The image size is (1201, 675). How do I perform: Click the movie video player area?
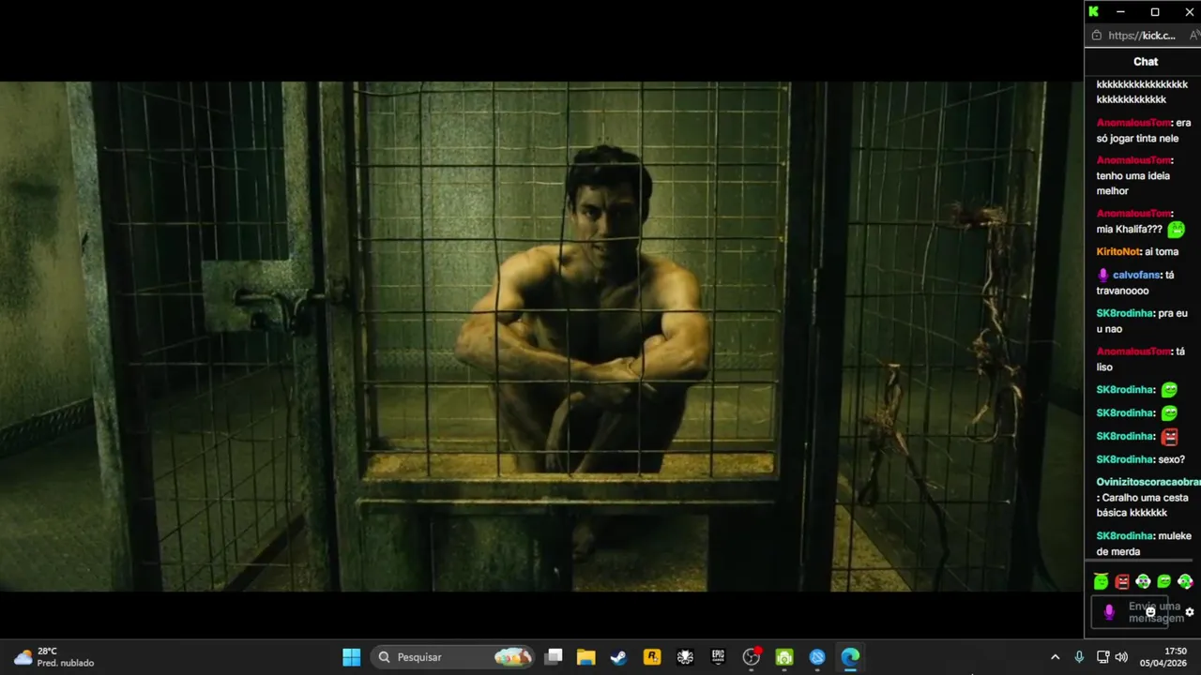point(541,337)
